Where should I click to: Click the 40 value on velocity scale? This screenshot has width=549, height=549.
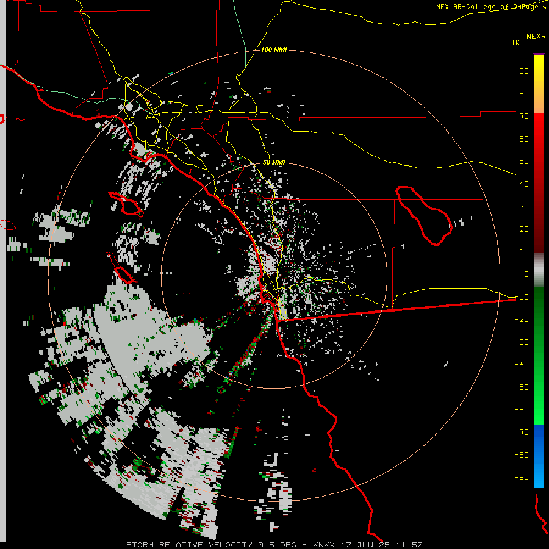(x=524, y=184)
